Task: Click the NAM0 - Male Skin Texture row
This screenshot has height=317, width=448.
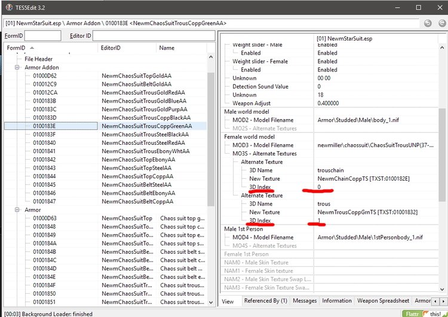Action: (x=330, y=263)
